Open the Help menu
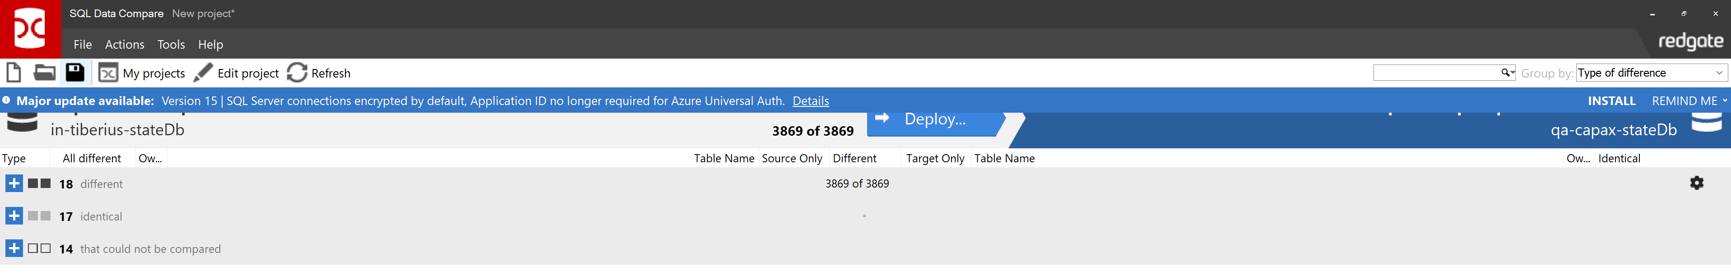The image size is (1731, 275). coord(210,44)
